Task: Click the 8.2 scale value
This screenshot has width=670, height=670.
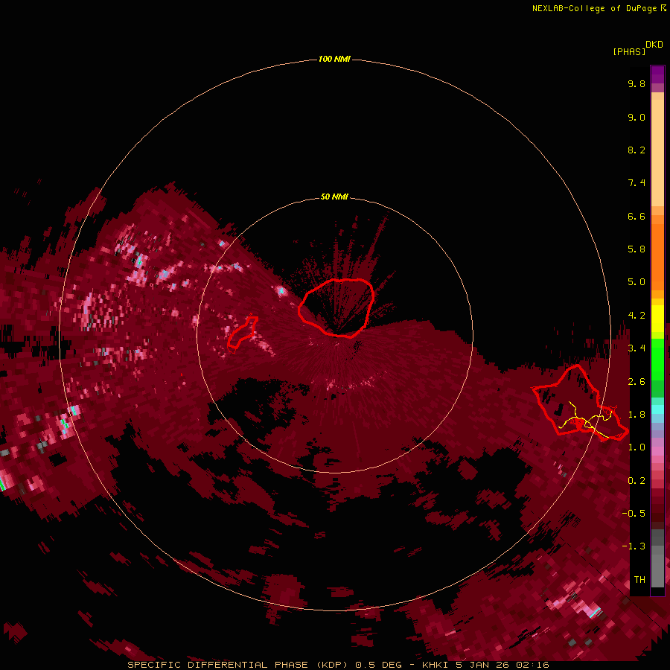Action: [636, 150]
